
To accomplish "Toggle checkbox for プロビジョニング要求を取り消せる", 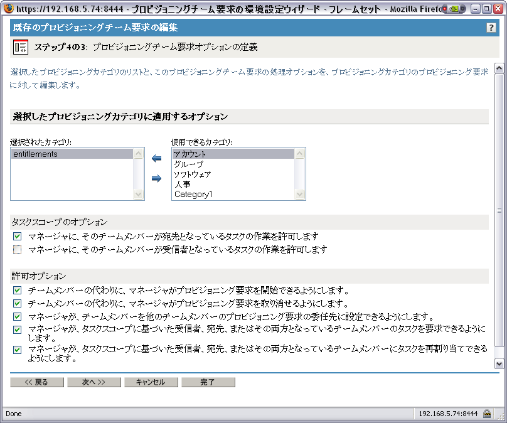I will [x=18, y=303].
